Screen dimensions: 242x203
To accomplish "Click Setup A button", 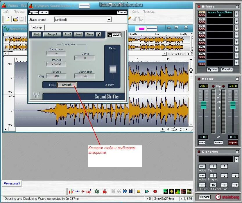I will (x=52, y=34).
